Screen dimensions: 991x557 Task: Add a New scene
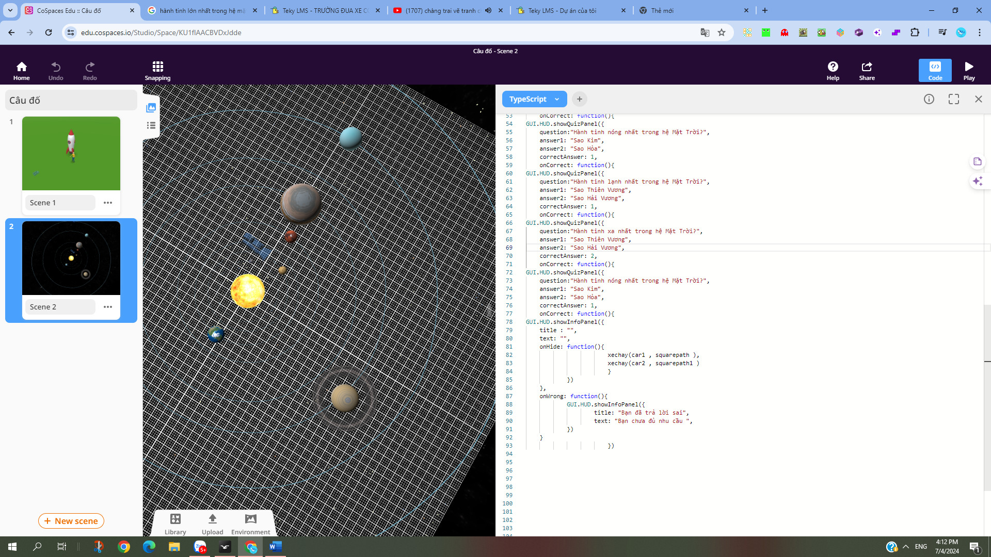click(x=71, y=521)
